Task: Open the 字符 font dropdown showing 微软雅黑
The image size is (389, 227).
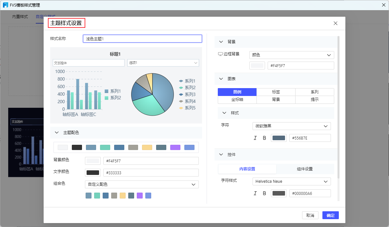Action: coord(291,126)
